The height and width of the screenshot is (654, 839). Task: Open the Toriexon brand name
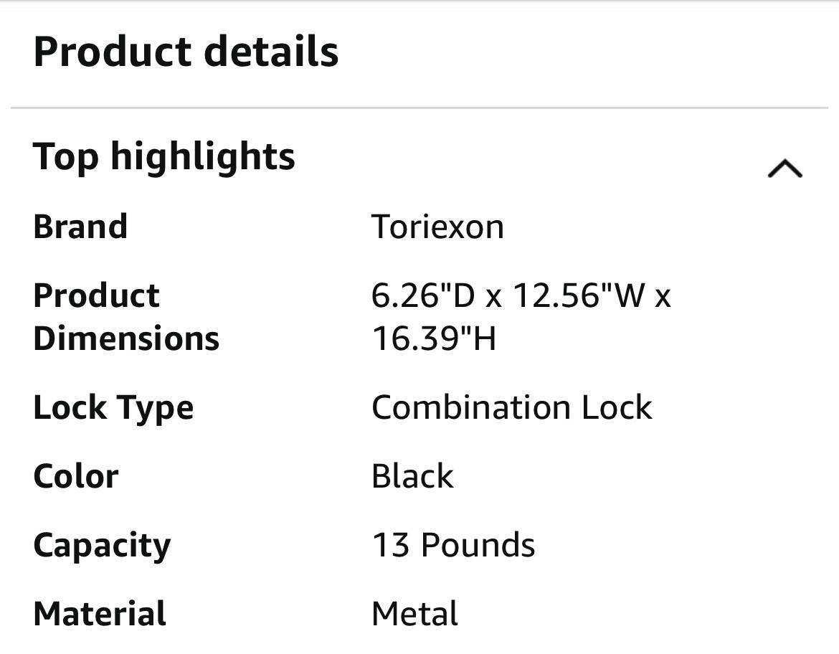pos(437,227)
